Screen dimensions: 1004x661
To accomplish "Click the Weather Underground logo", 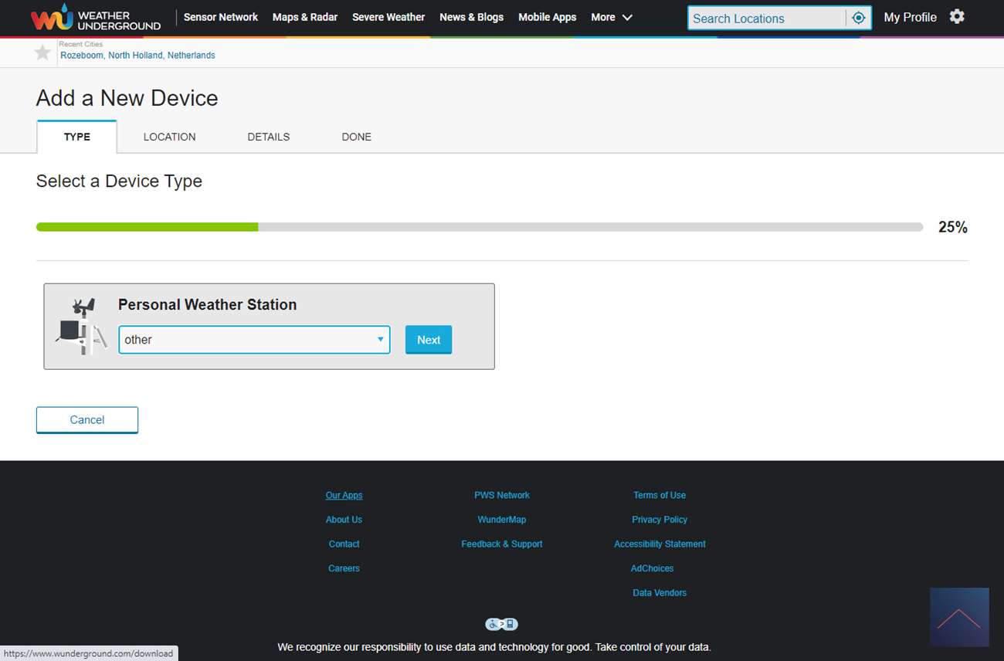I will coord(95,18).
